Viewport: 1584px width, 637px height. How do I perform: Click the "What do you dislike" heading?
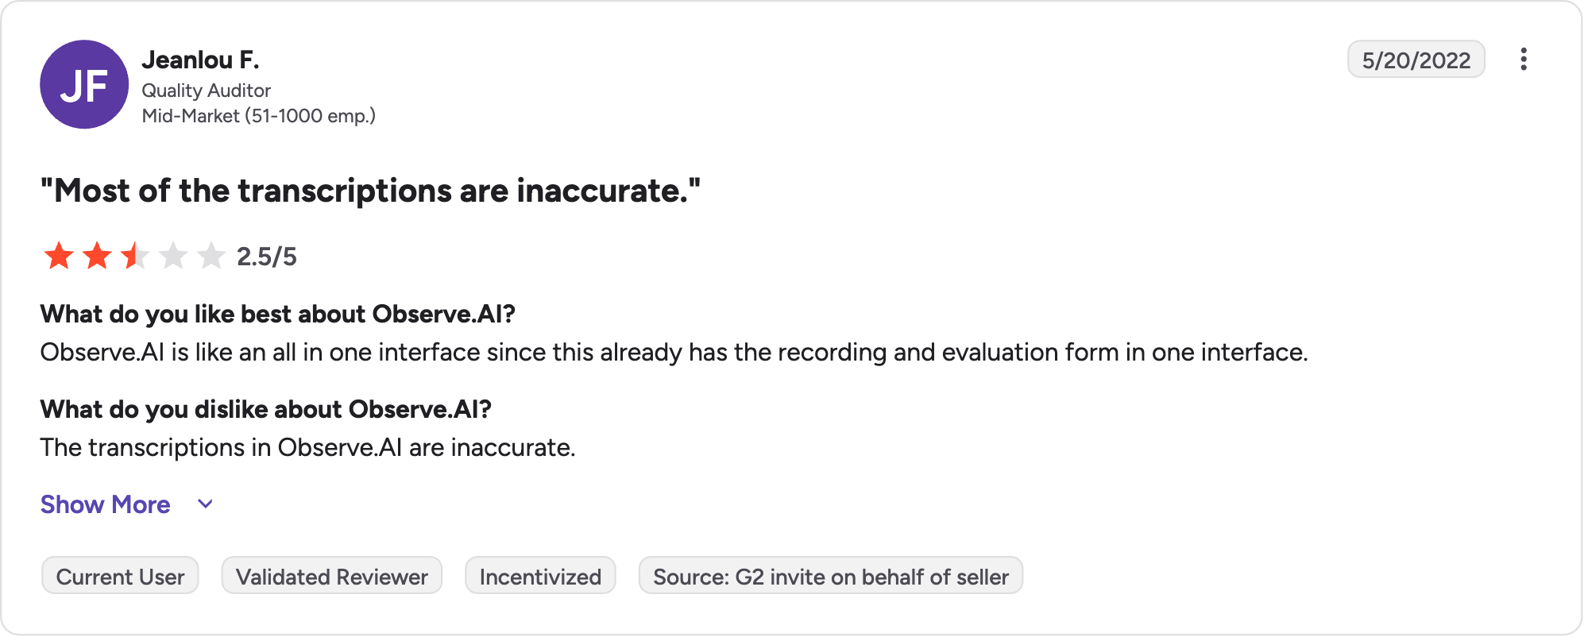coord(266,409)
